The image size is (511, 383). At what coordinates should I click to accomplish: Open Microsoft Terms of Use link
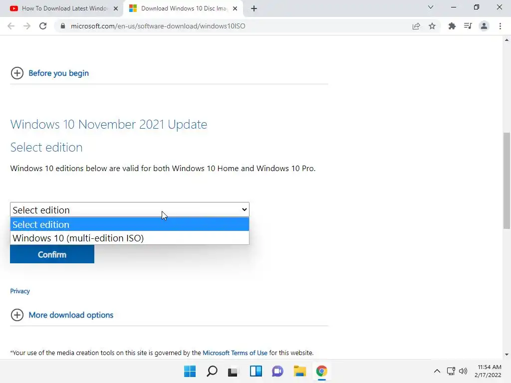[235, 353]
